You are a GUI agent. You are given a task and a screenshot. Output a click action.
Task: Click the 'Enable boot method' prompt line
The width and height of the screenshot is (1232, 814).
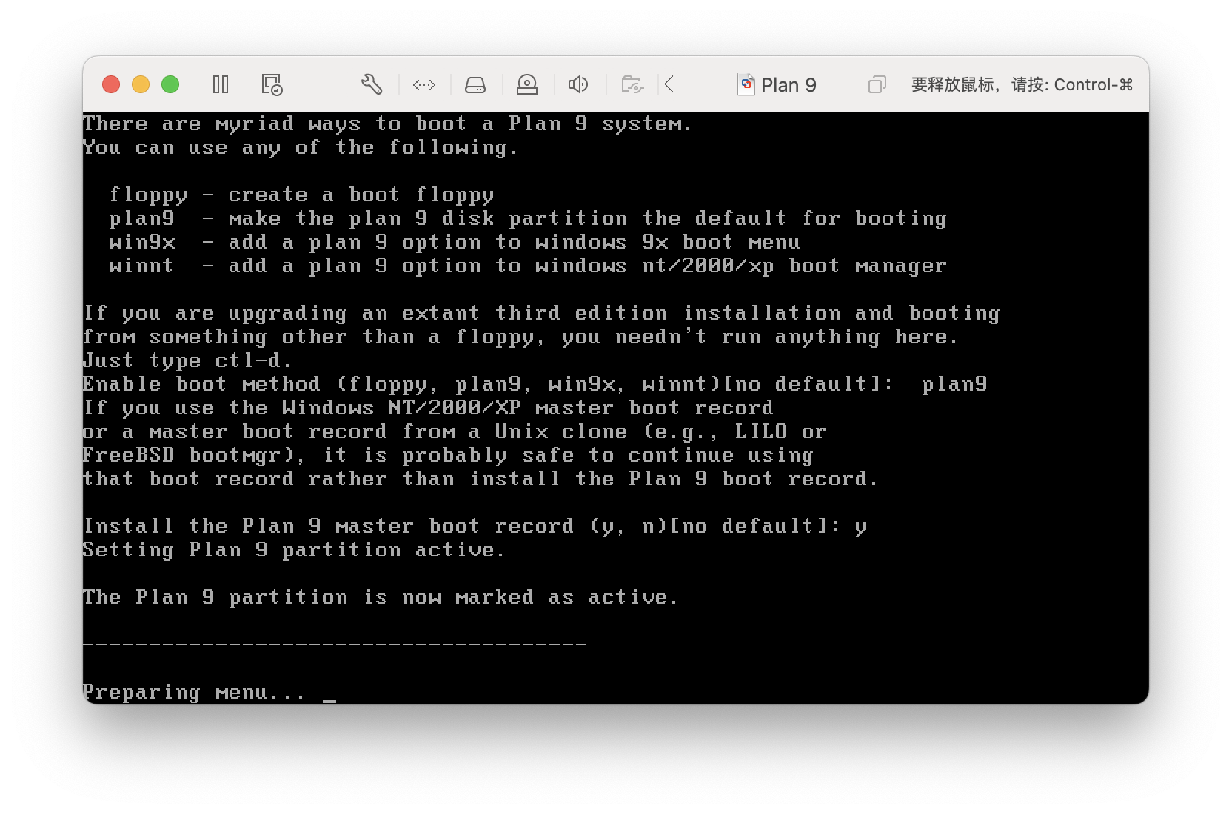[x=535, y=384]
